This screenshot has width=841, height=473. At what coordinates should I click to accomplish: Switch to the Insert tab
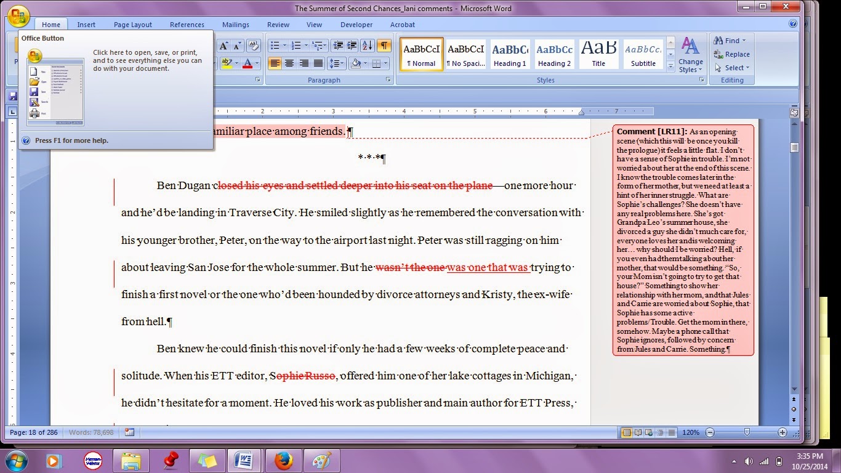click(x=86, y=25)
